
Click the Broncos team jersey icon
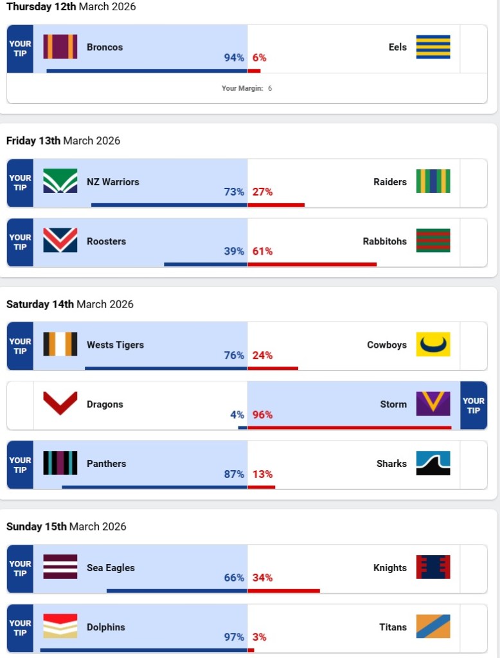point(60,47)
